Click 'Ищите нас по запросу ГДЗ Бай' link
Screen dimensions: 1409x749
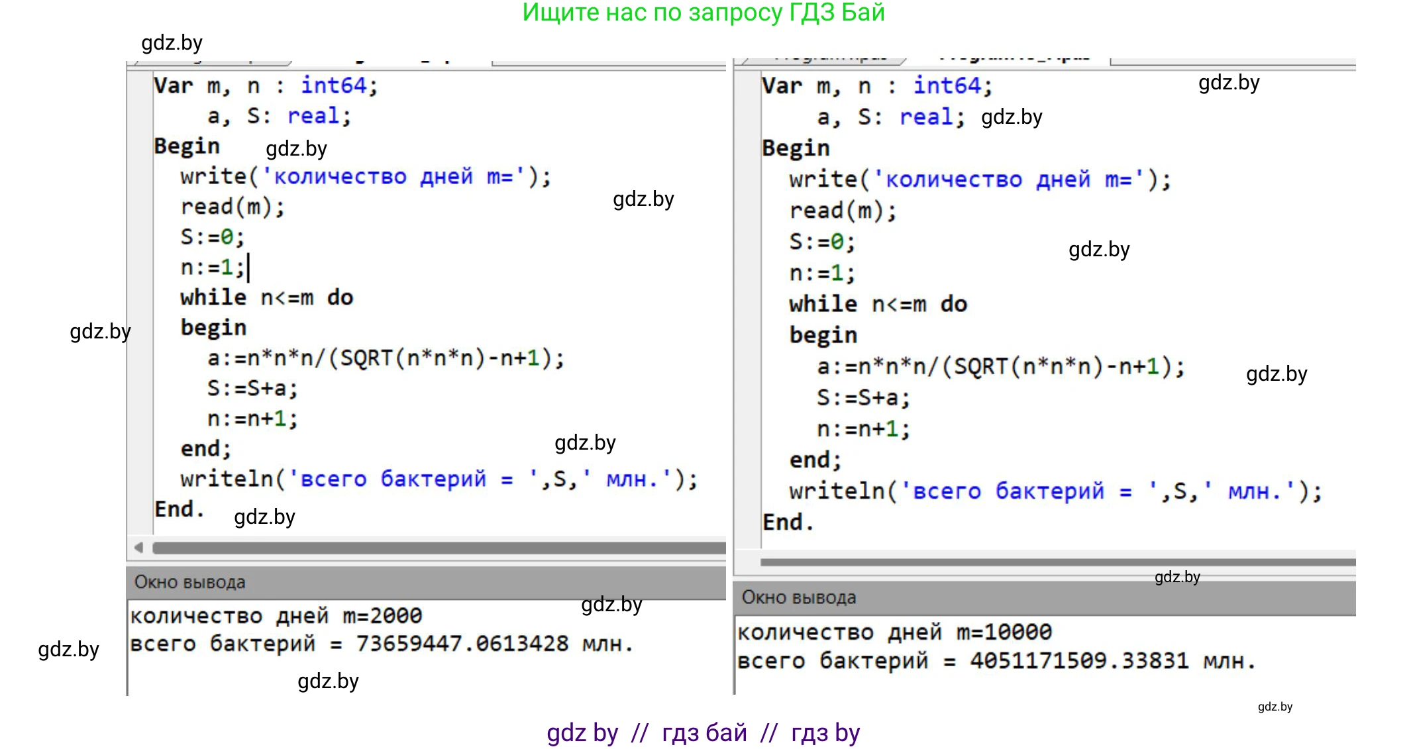click(x=703, y=13)
